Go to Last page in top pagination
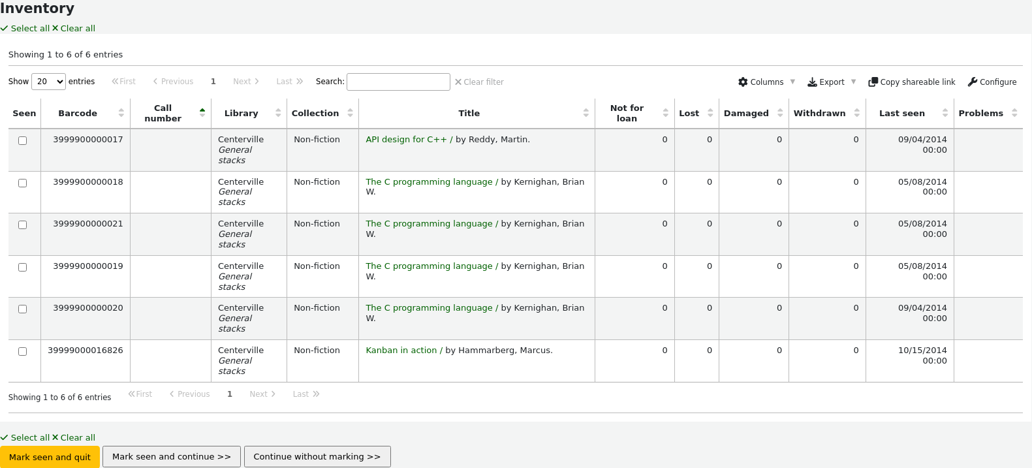The width and height of the screenshot is (1032, 468). click(290, 82)
